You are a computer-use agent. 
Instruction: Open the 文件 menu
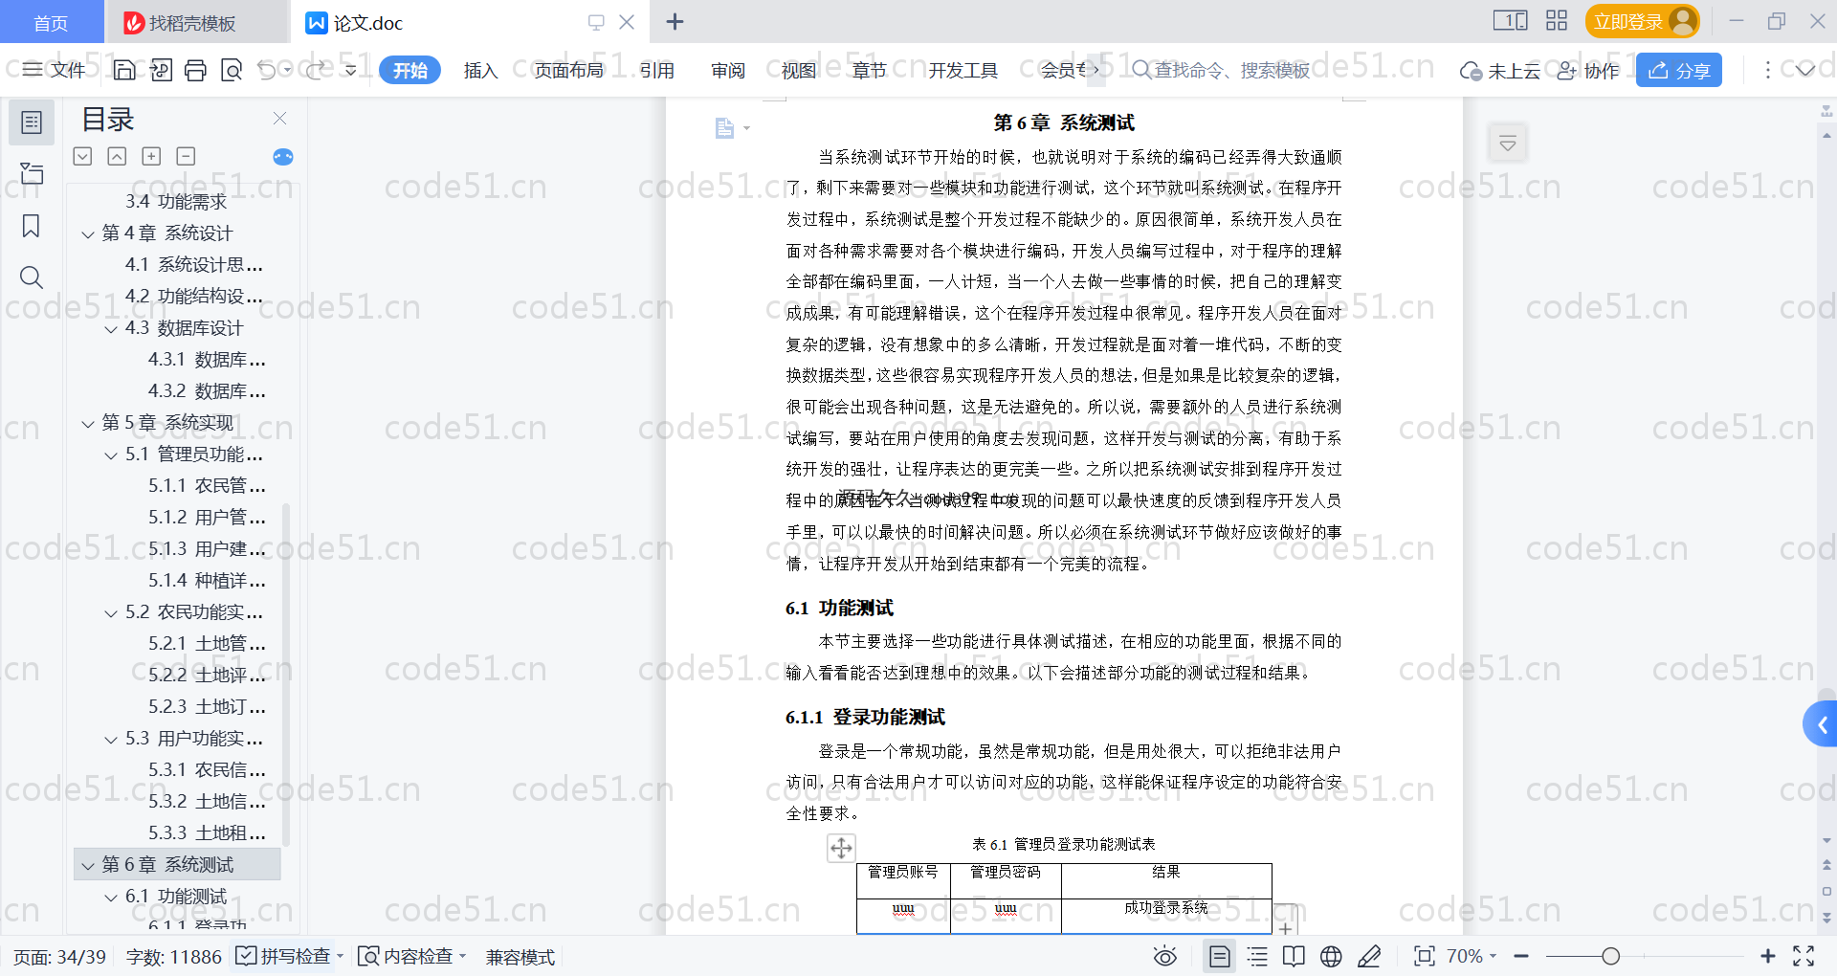54,70
